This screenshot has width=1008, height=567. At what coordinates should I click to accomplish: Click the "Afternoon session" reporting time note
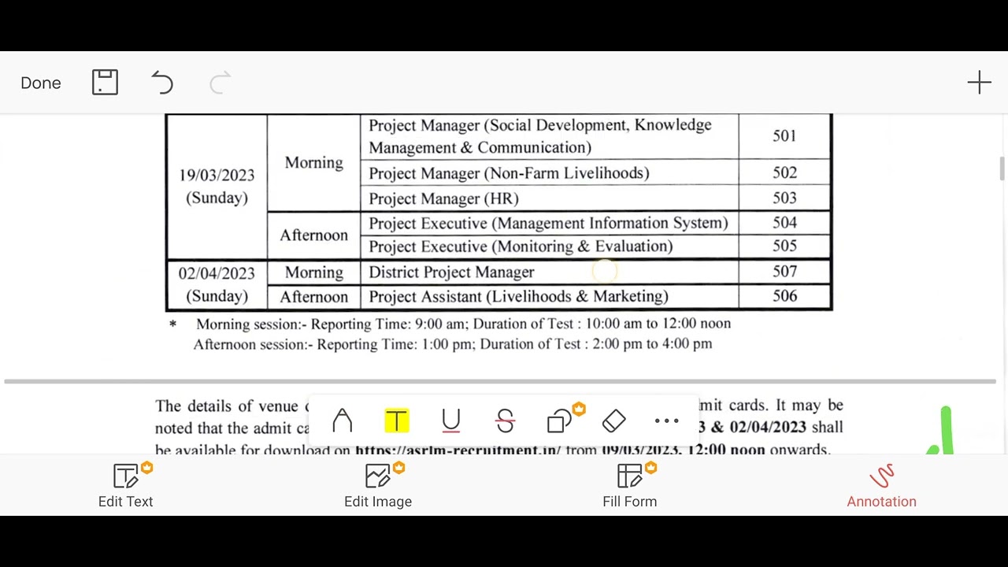click(453, 344)
